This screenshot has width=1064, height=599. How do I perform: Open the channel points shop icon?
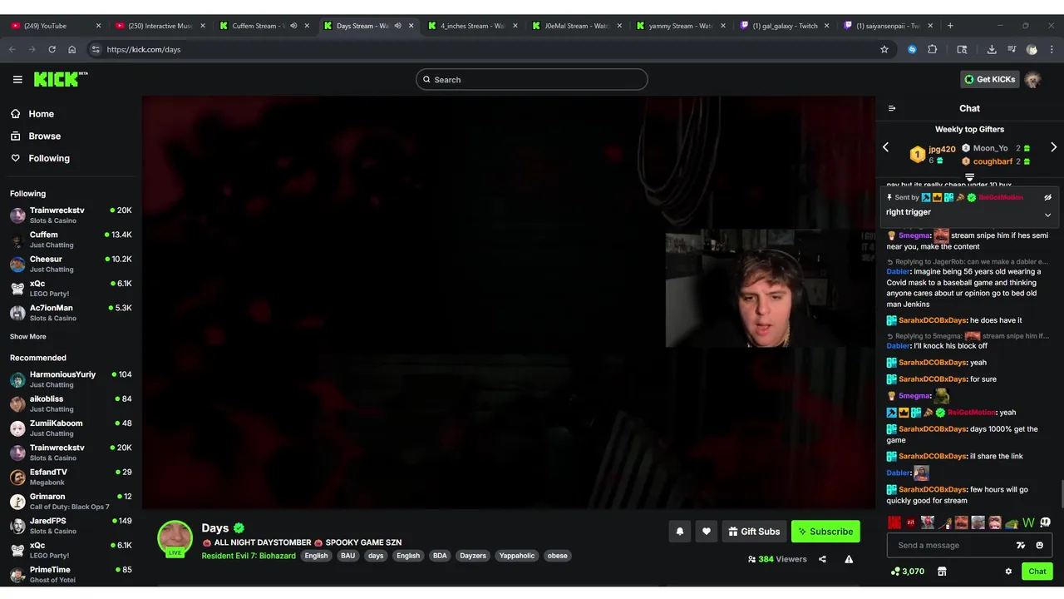[942, 572]
